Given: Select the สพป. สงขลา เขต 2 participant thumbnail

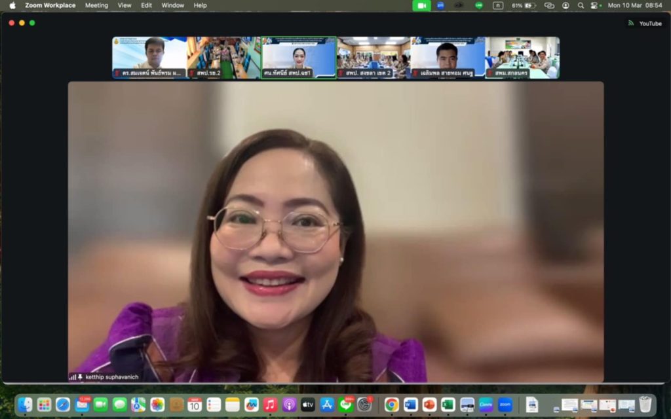Looking at the screenshot, I should pos(373,58).
